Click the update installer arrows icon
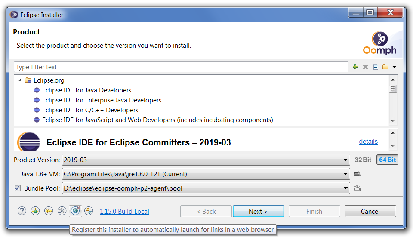413x240 pixels. pos(89,211)
